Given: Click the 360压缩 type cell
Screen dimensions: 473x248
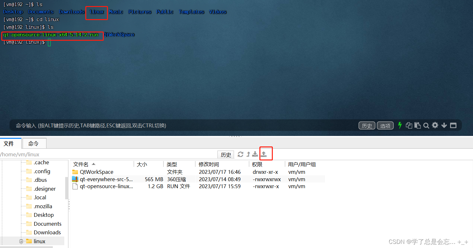Looking at the screenshot, I should point(176,179).
